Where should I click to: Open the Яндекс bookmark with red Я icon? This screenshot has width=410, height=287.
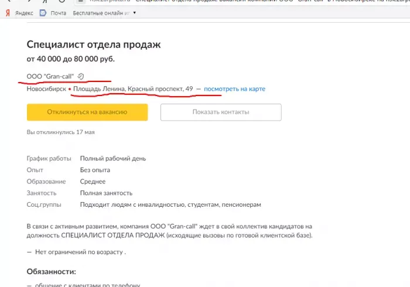pyautogui.click(x=19, y=13)
